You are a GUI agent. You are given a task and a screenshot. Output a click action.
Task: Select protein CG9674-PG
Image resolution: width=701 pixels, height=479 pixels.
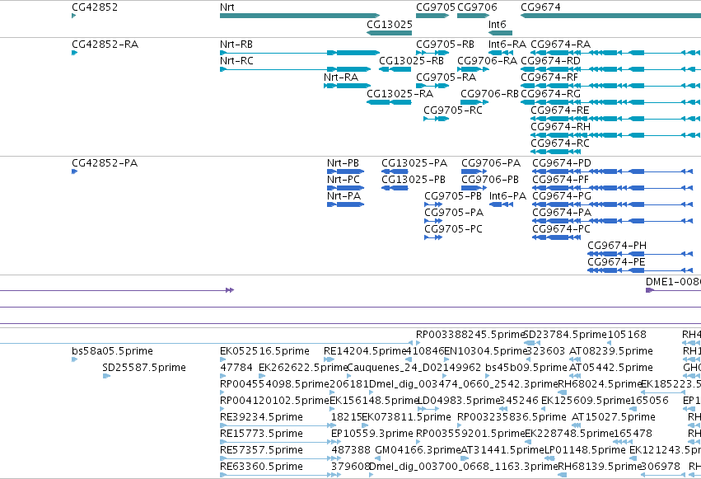[613, 204]
